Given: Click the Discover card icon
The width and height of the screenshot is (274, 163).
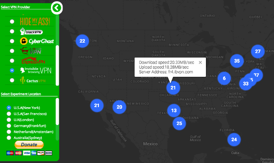Looking at the screenshot, I should coord(41,153).
